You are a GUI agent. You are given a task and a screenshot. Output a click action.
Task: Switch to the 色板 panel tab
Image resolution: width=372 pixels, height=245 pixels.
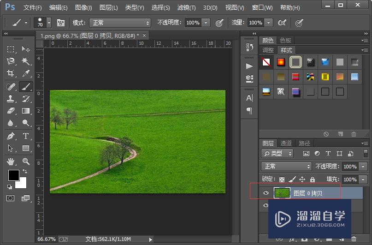[x=286, y=41]
